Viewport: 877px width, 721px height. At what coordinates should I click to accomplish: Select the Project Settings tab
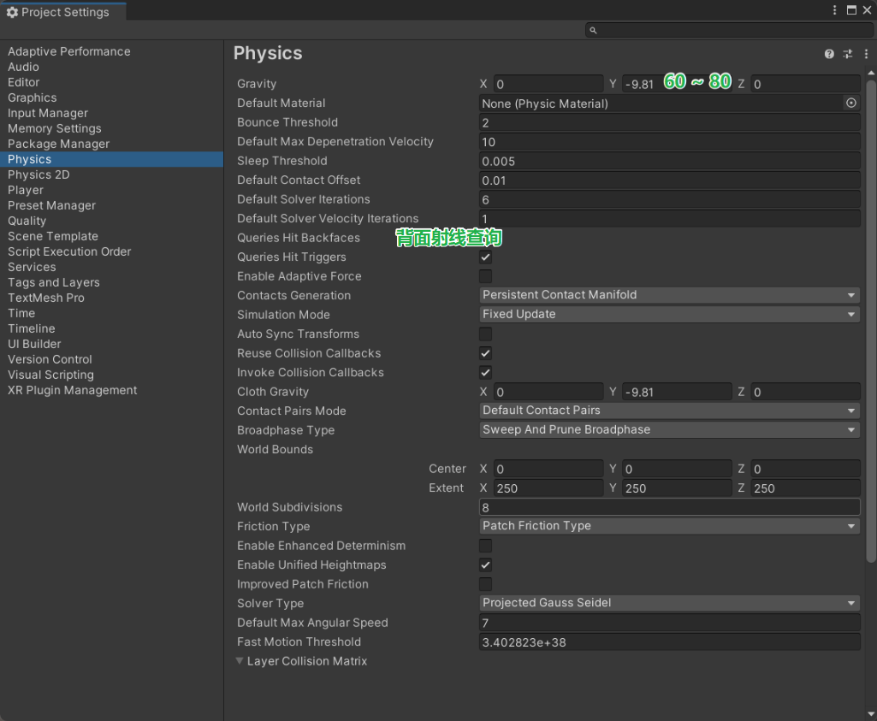(x=58, y=12)
